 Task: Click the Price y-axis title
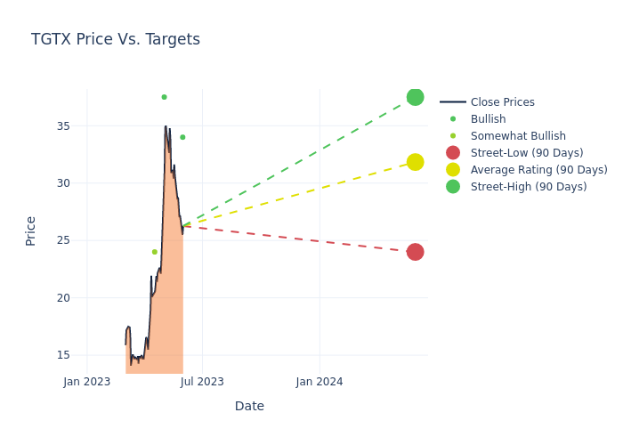pyautogui.click(x=31, y=231)
